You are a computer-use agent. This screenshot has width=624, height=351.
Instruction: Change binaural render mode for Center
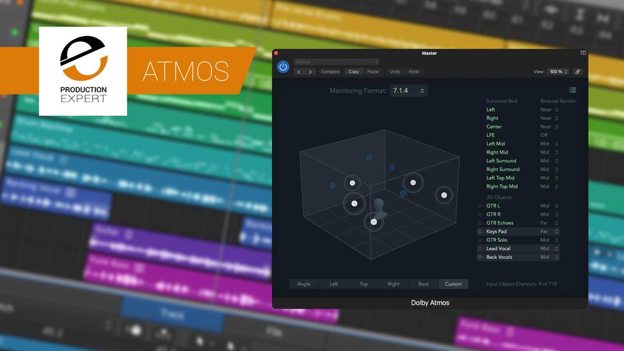pyautogui.click(x=549, y=127)
